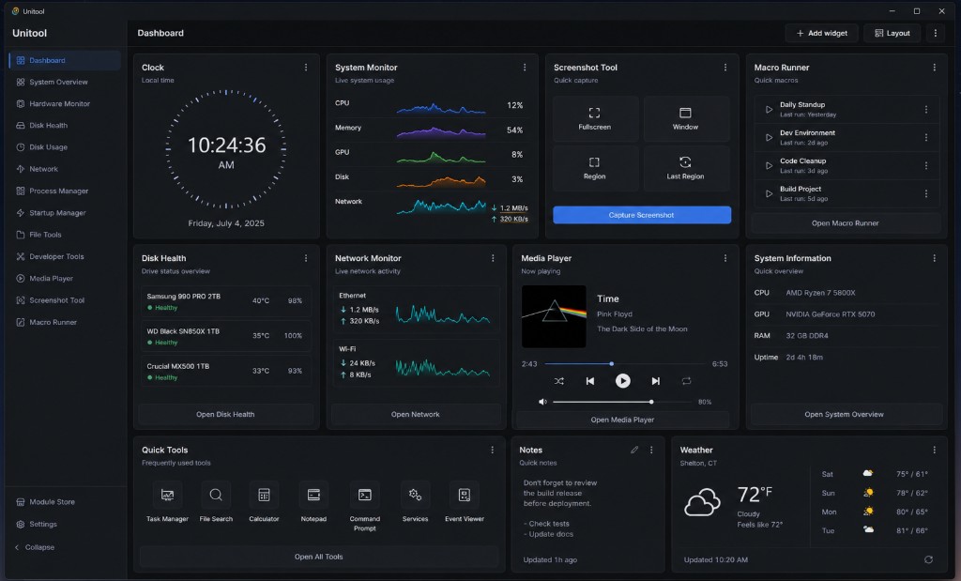Skip to the next track
Image resolution: width=961 pixels, height=581 pixels.
coord(656,381)
